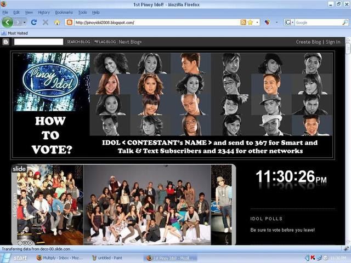Viewport: 351px width, 263px height.
Task: Click the HOW TO VOTE? heading
Action: pos(51,135)
